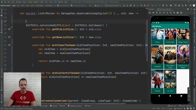This screenshot has width=196, height=110.
Task: Open the Database Inspector tool window
Action: (x=75, y=106)
